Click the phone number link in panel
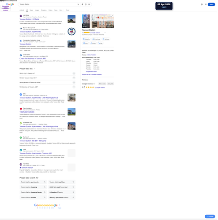This screenshot has height=220, width=218. [91, 55]
